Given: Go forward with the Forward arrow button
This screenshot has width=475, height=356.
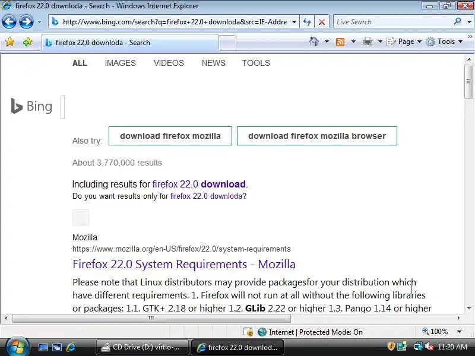Looking at the screenshot, I should 26,22.
